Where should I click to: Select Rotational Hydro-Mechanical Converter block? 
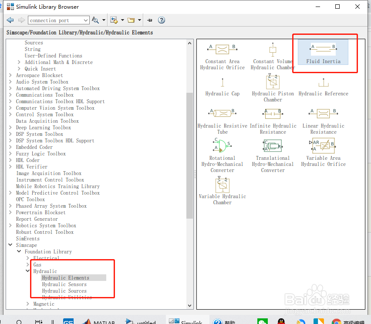(x=222, y=155)
